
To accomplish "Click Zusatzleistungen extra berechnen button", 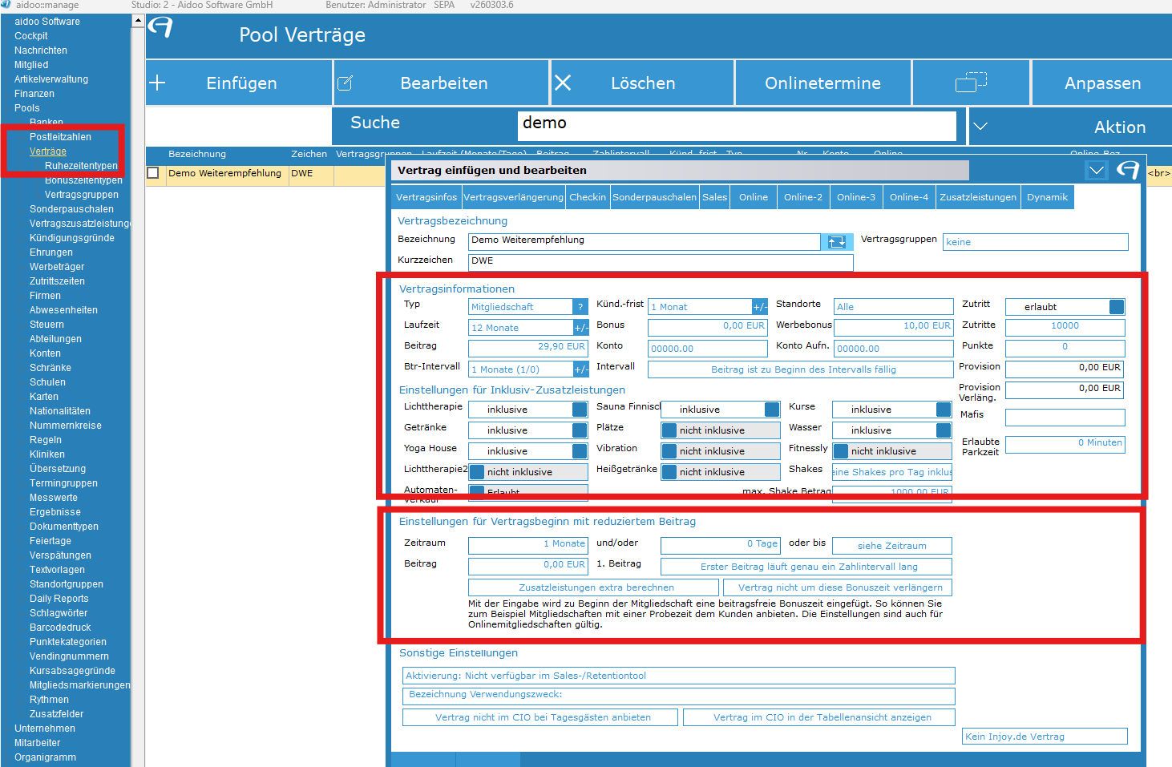I will (595, 587).
